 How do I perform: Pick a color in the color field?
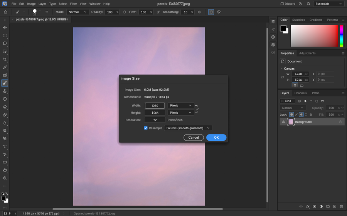[x=314, y=36]
